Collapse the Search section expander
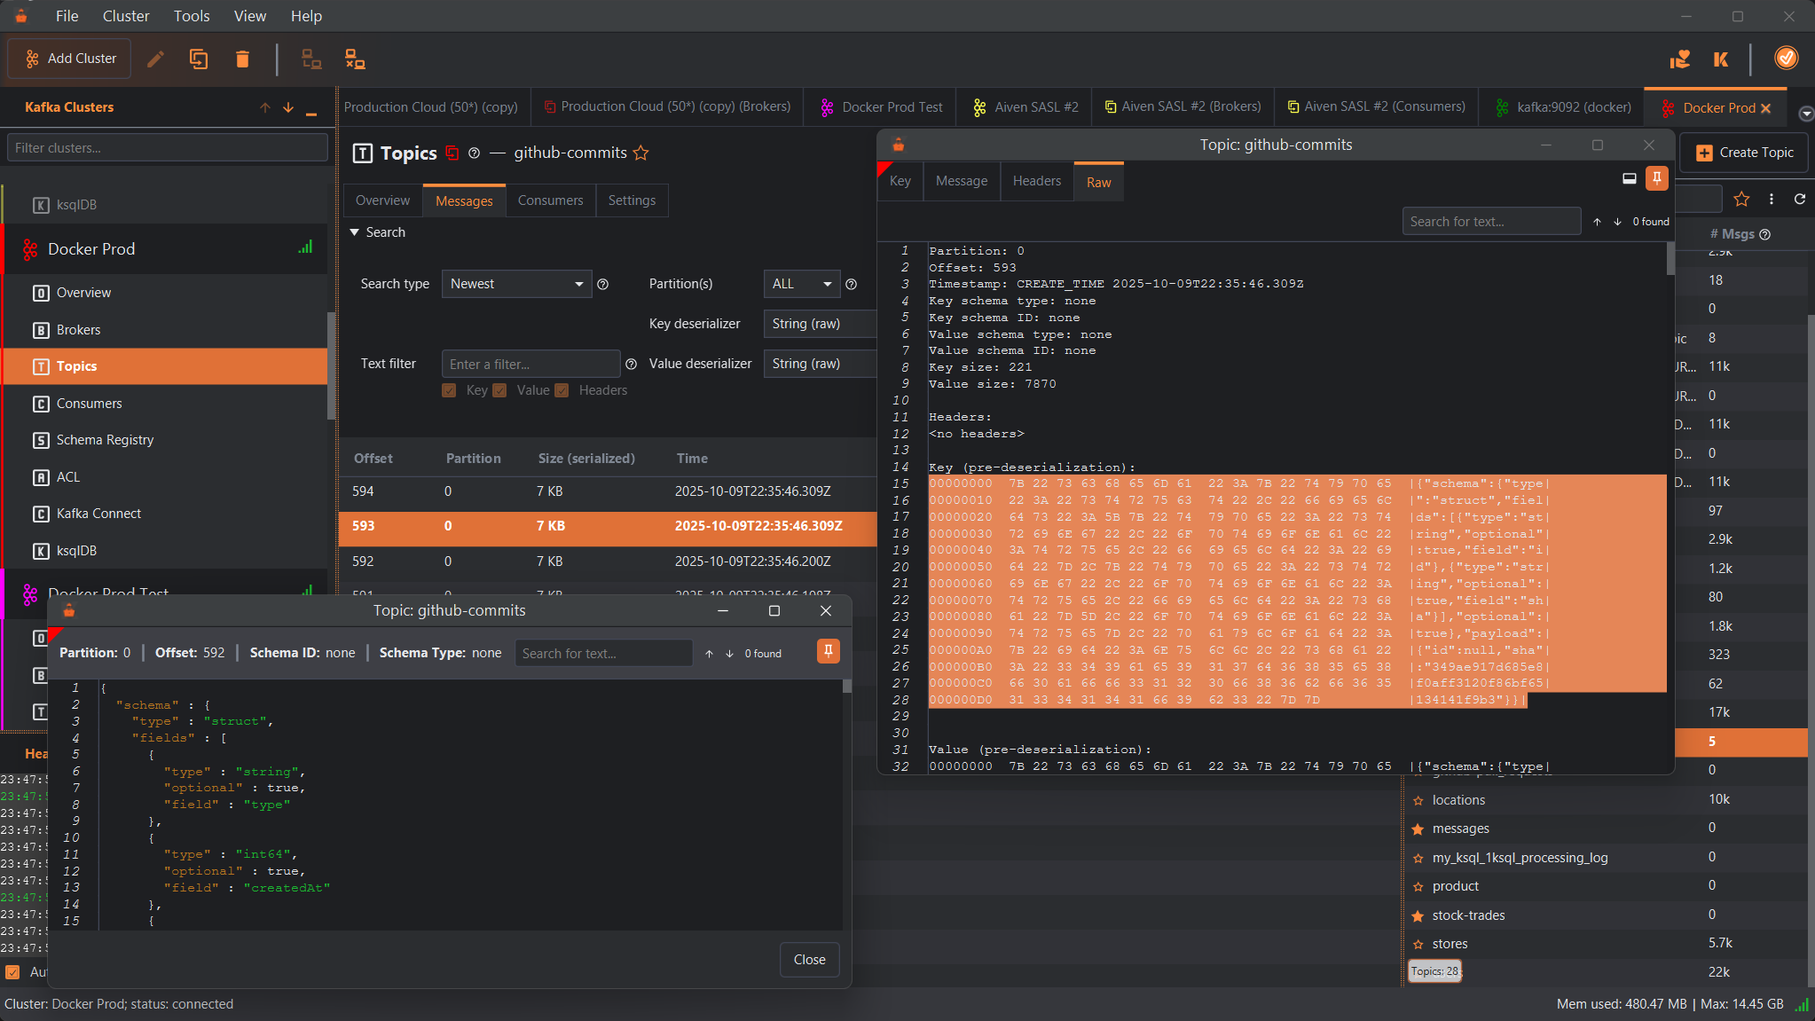 (x=355, y=232)
